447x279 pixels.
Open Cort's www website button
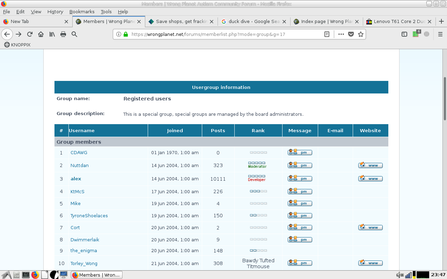(371, 227)
